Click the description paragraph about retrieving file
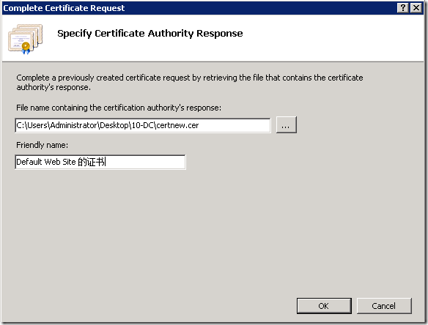Screen dimensions: 428x325 (x=190, y=82)
